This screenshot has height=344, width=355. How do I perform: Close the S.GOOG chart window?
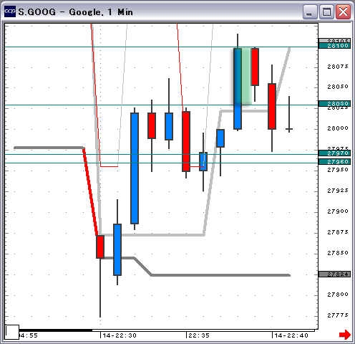343,12
